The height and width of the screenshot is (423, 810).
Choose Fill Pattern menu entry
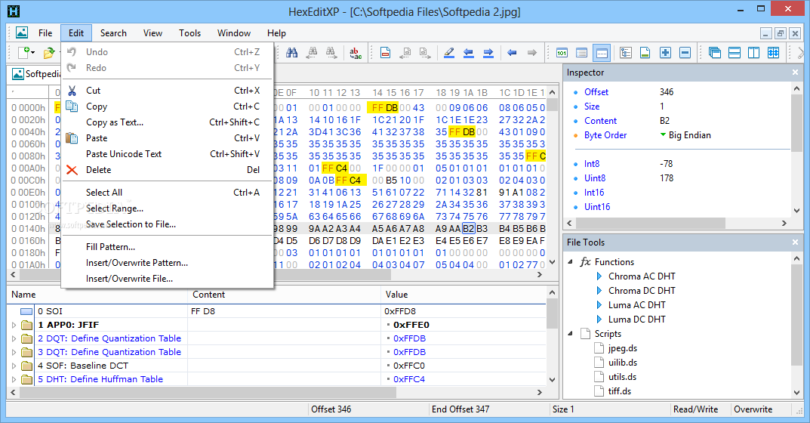point(166,247)
